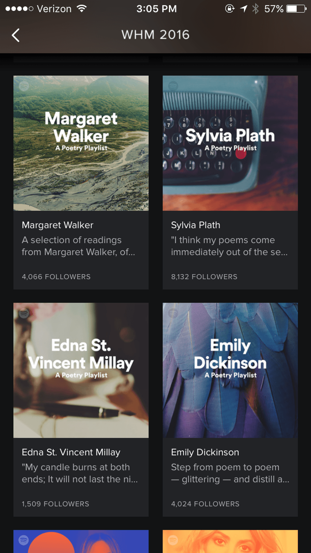Tap the 'Emily Dickinson' title below the cover
This screenshot has height=553, width=311.
pyautogui.click(x=205, y=452)
